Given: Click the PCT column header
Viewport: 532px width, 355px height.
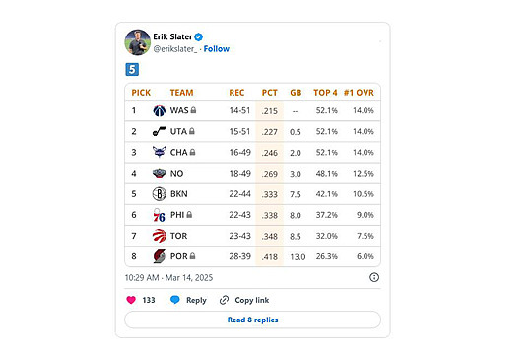Looking at the screenshot, I should click(269, 93).
